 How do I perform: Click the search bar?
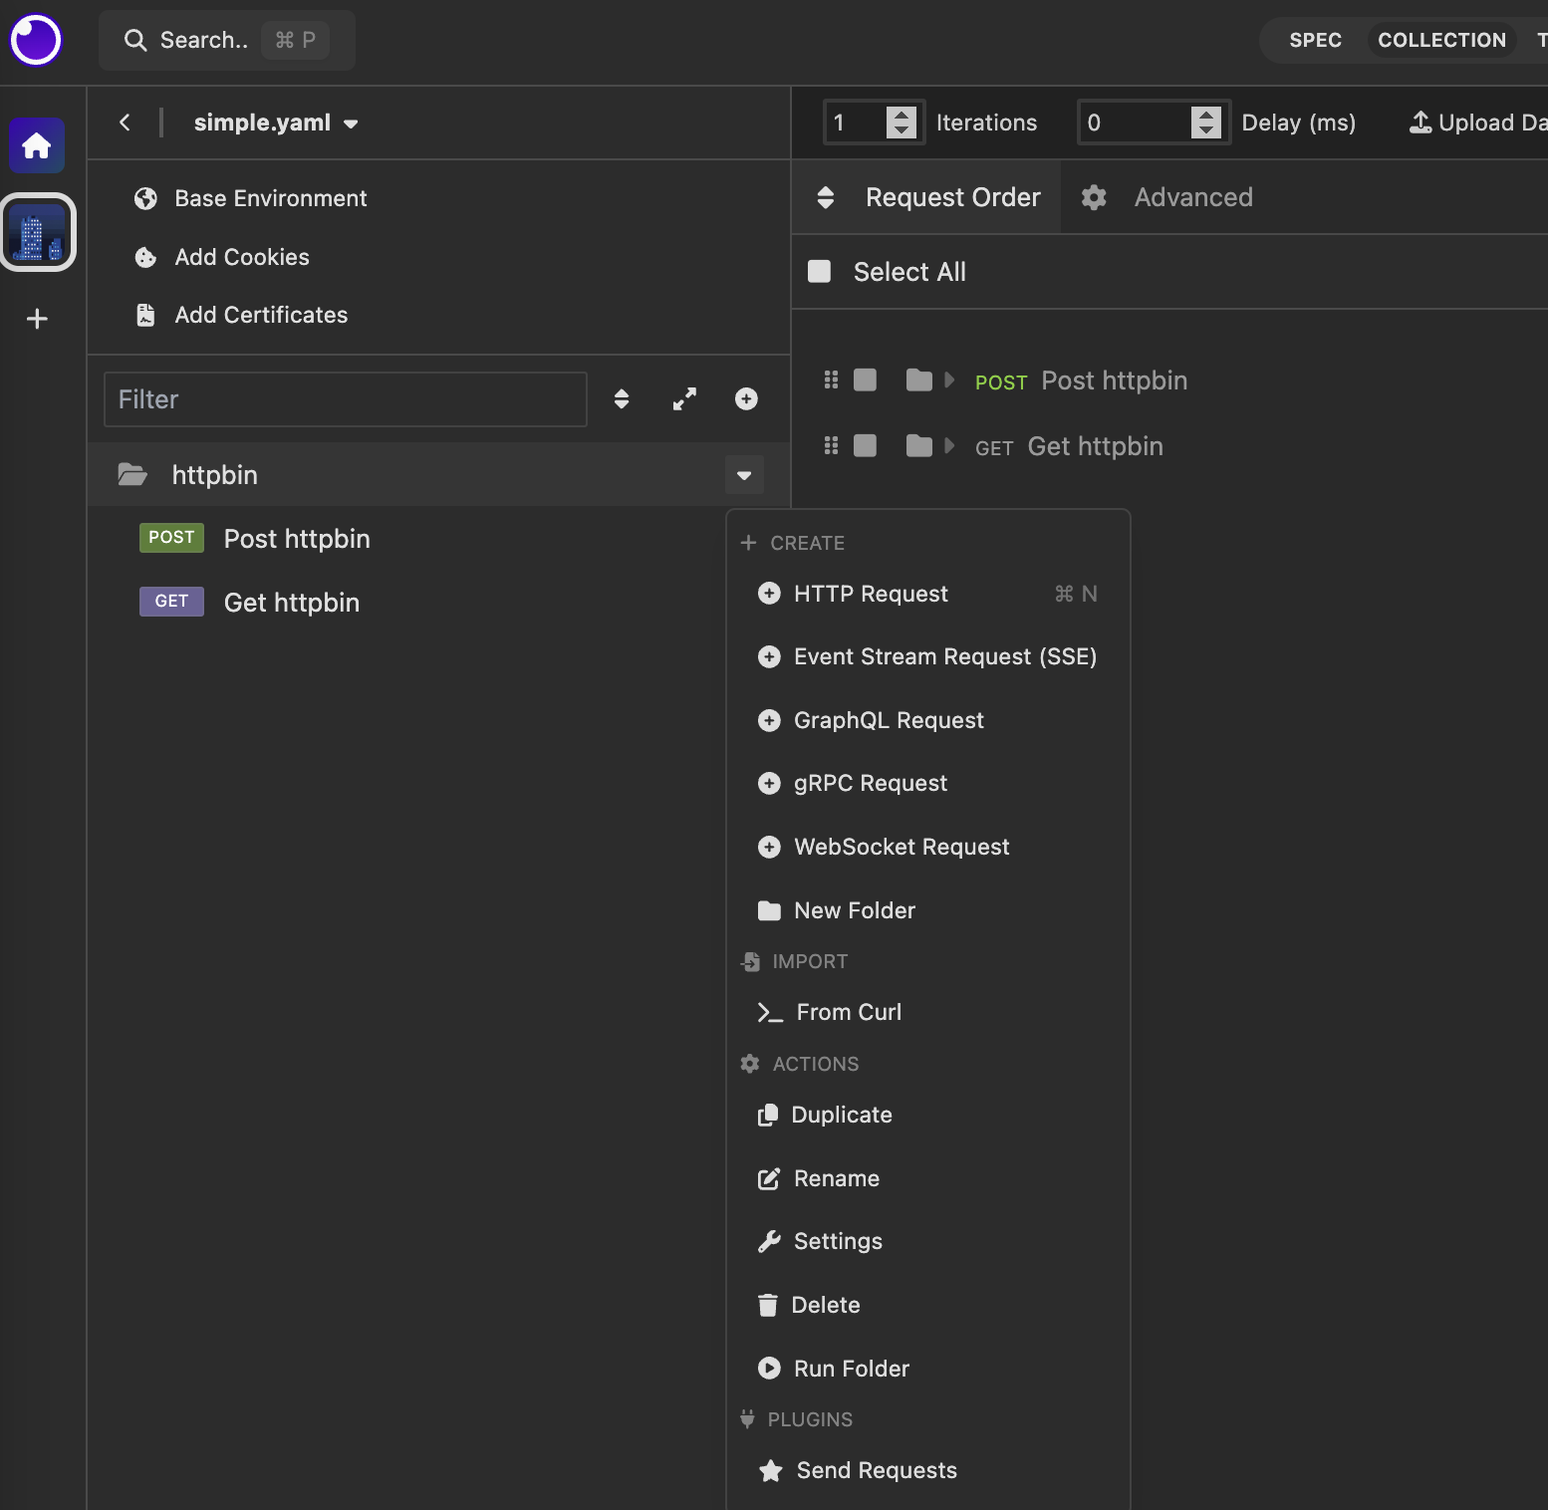(227, 40)
